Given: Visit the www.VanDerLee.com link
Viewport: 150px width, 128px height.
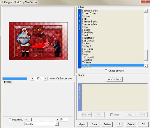Looking at the screenshot, I should pos(61,79).
